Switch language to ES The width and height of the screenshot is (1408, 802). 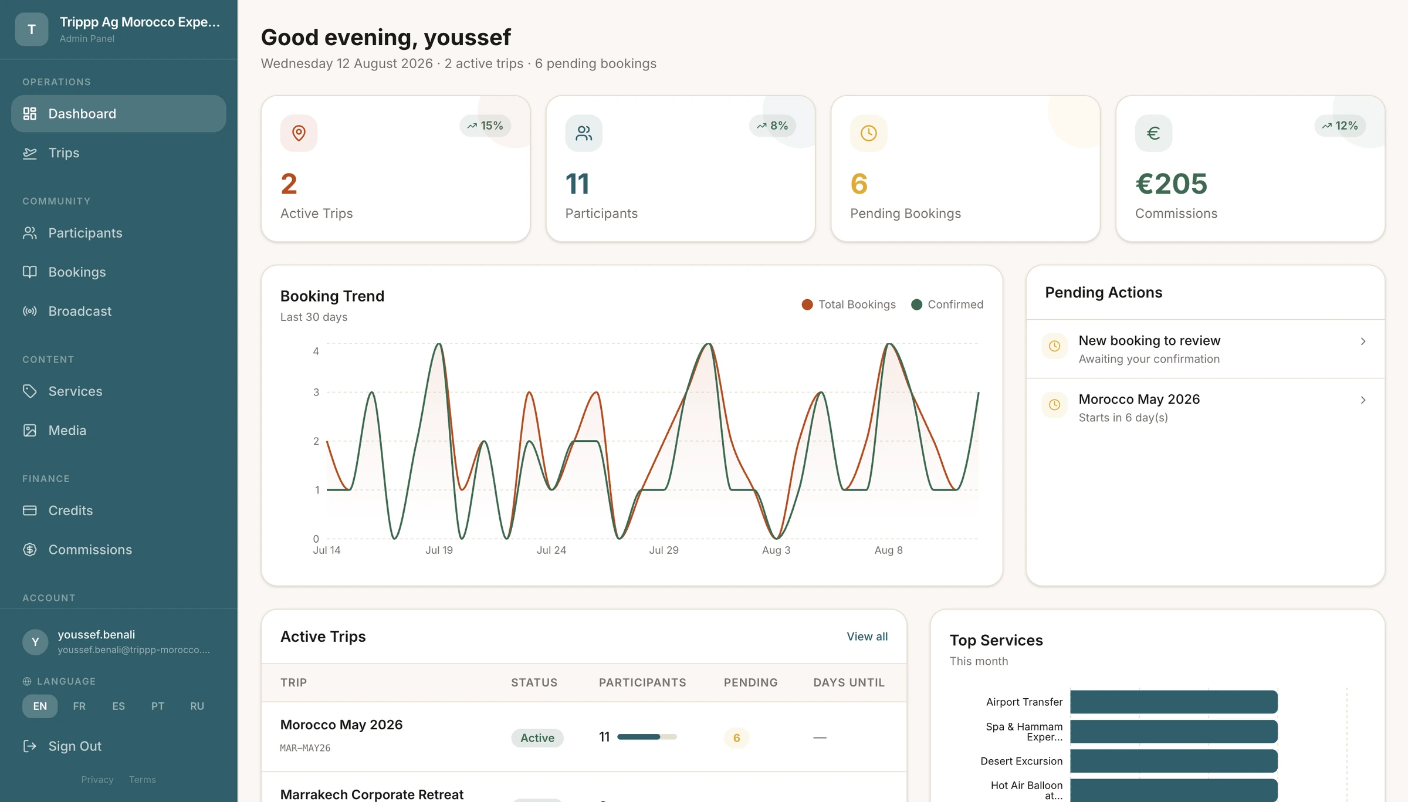[119, 706]
